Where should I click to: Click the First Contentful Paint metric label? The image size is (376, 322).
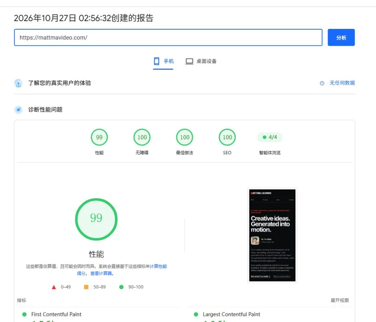coord(56,314)
